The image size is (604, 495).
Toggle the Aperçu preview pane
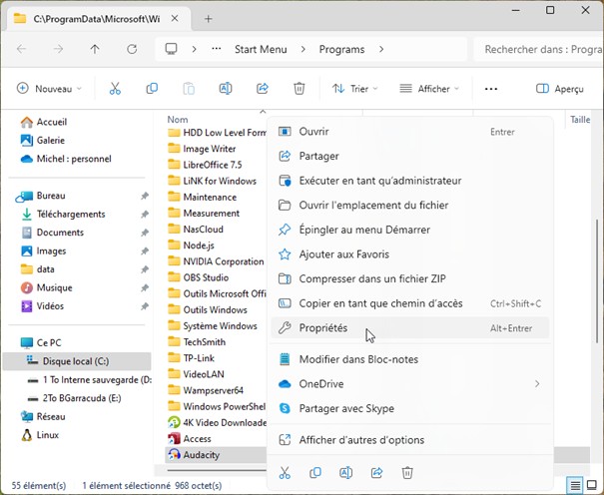(560, 89)
